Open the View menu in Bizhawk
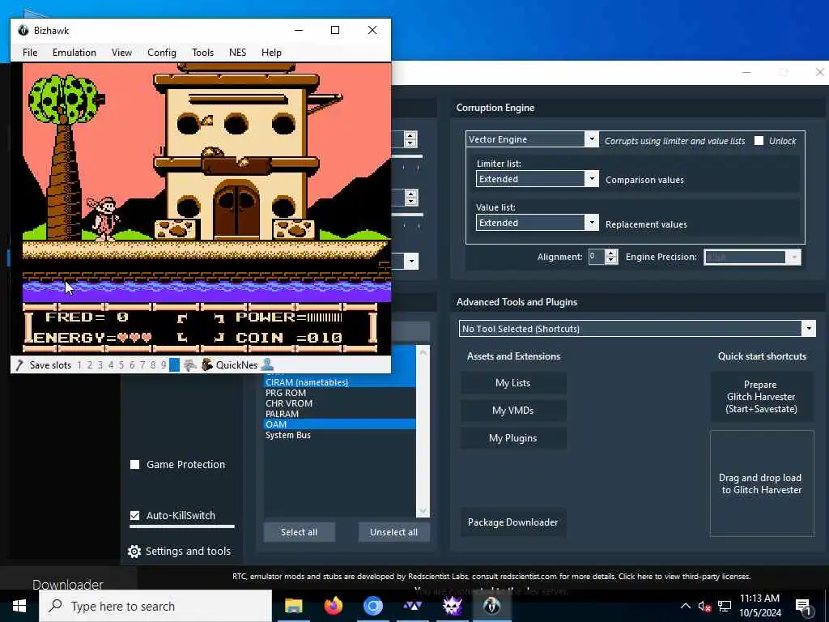 pos(121,53)
